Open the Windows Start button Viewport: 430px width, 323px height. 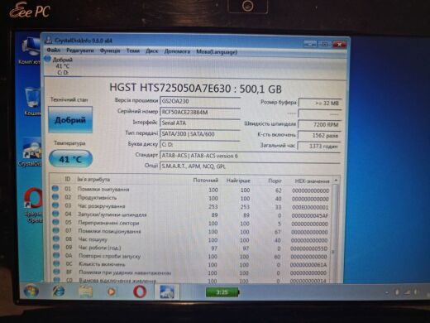[31, 292]
